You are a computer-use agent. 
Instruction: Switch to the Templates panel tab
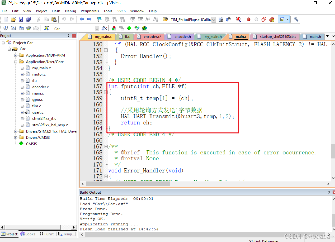(x=66, y=234)
